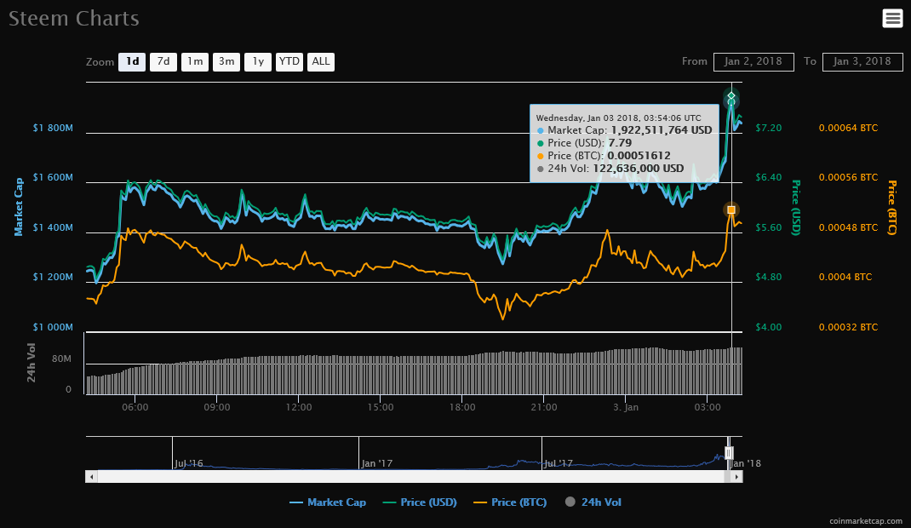Click the 06:00 time axis label

(x=135, y=407)
